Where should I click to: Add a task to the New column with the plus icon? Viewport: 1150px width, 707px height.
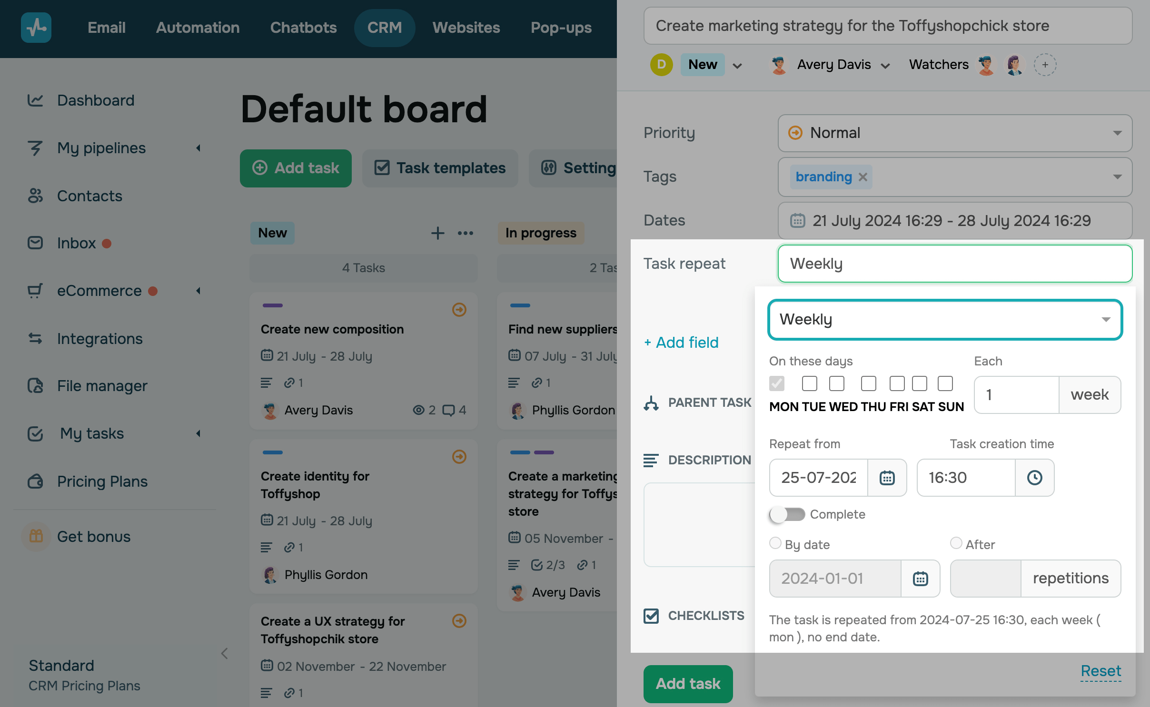tap(437, 233)
